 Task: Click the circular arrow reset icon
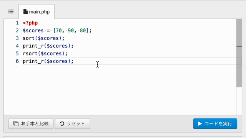tap(62, 123)
